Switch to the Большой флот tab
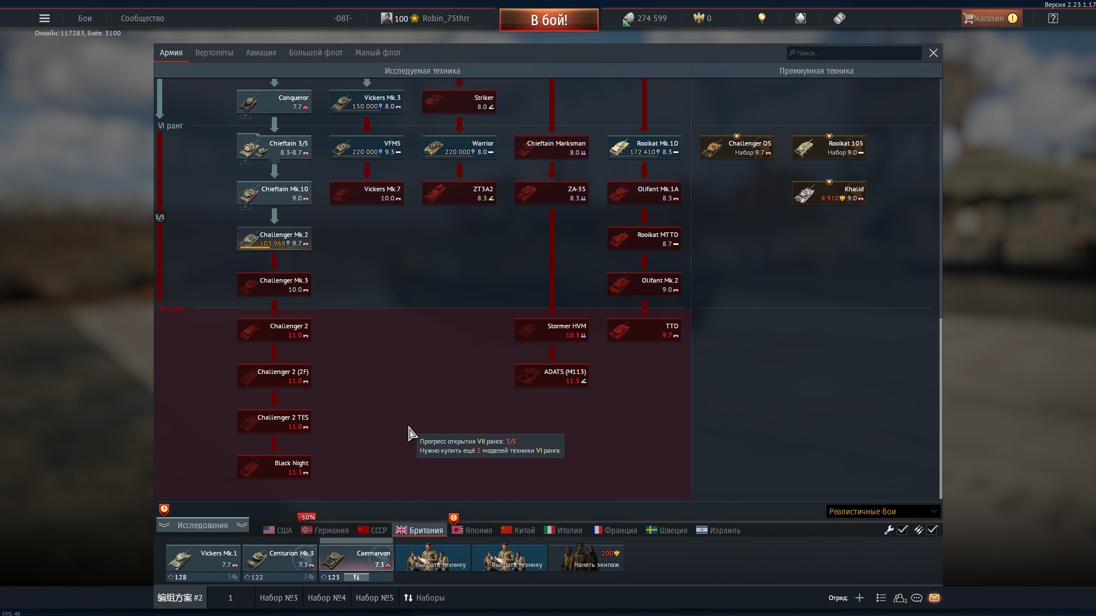 316,53
